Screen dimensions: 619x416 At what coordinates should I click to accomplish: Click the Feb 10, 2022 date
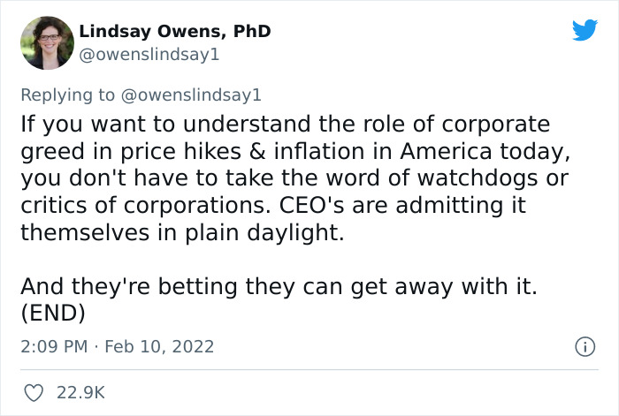coord(159,346)
